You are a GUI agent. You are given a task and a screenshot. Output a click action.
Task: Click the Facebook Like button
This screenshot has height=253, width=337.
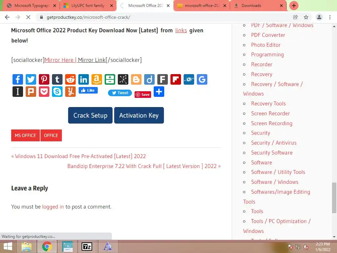[88, 90]
